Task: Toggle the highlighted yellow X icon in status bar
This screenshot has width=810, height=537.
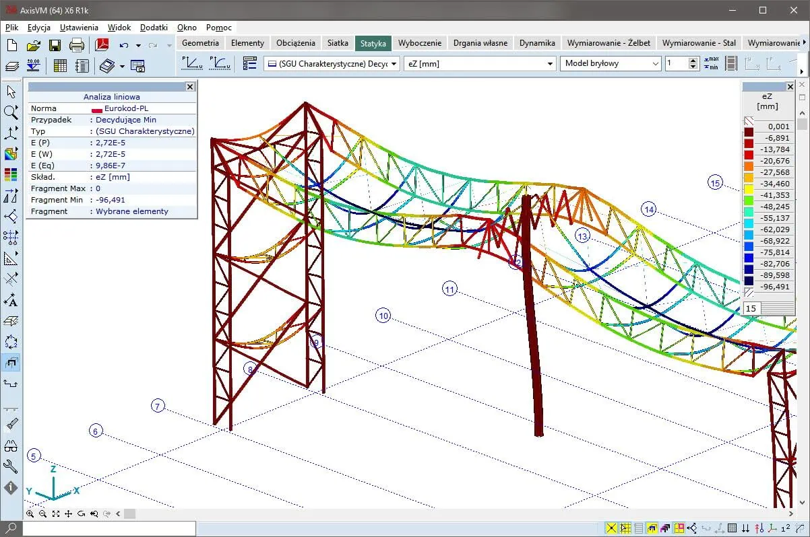Action: click(x=611, y=528)
